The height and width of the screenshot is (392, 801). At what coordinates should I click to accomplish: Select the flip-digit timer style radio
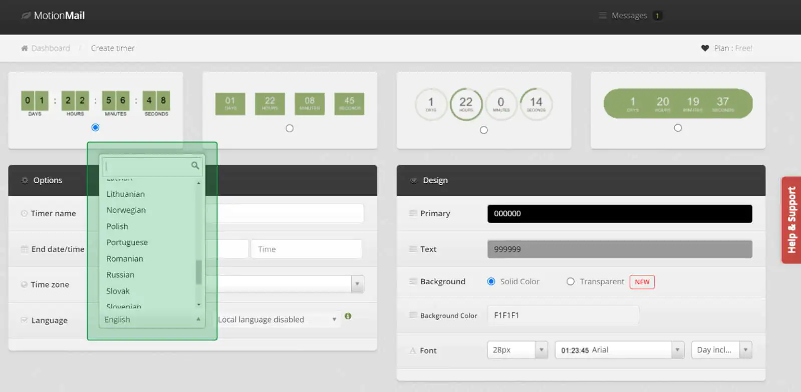tap(95, 128)
